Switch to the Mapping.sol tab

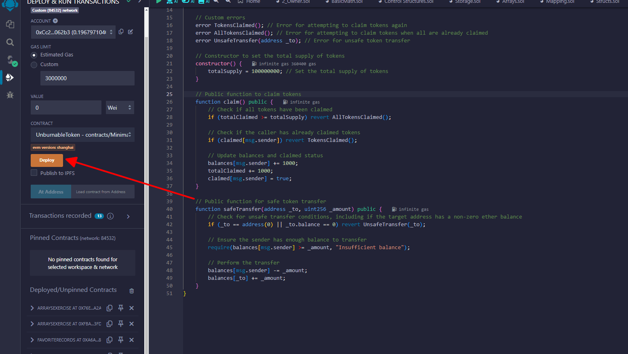pyautogui.click(x=557, y=2)
